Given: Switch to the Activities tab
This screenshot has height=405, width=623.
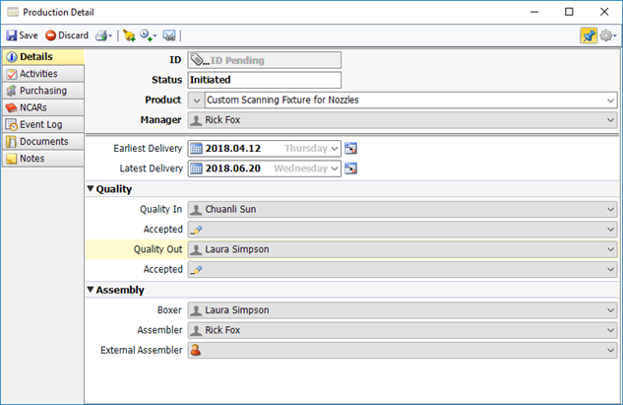Looking at the screenshot, I should click(43, 74).
